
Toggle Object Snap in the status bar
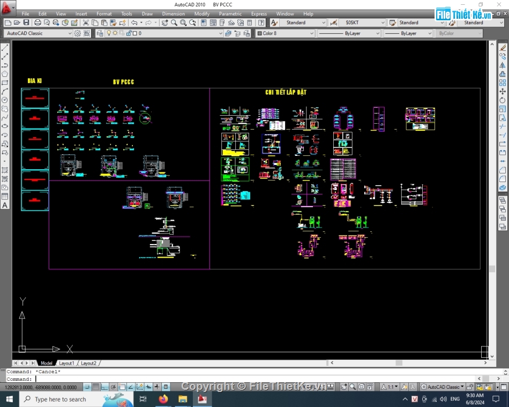tap(122, 387)
